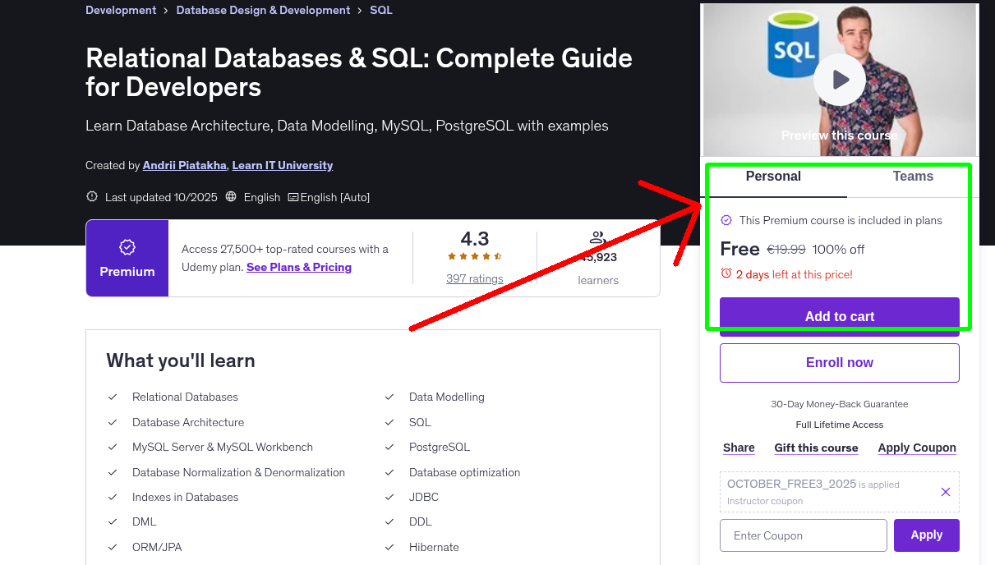This screenshot has width=995, height=565.
Task: Select the Personal tab
Action: [773, 176]
